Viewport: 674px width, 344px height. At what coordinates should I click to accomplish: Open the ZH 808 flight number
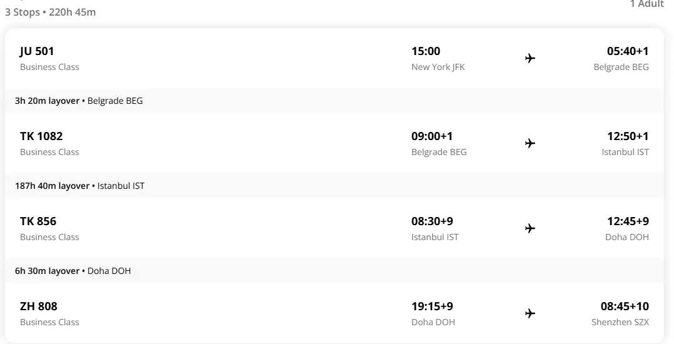[x=39, y=306]
